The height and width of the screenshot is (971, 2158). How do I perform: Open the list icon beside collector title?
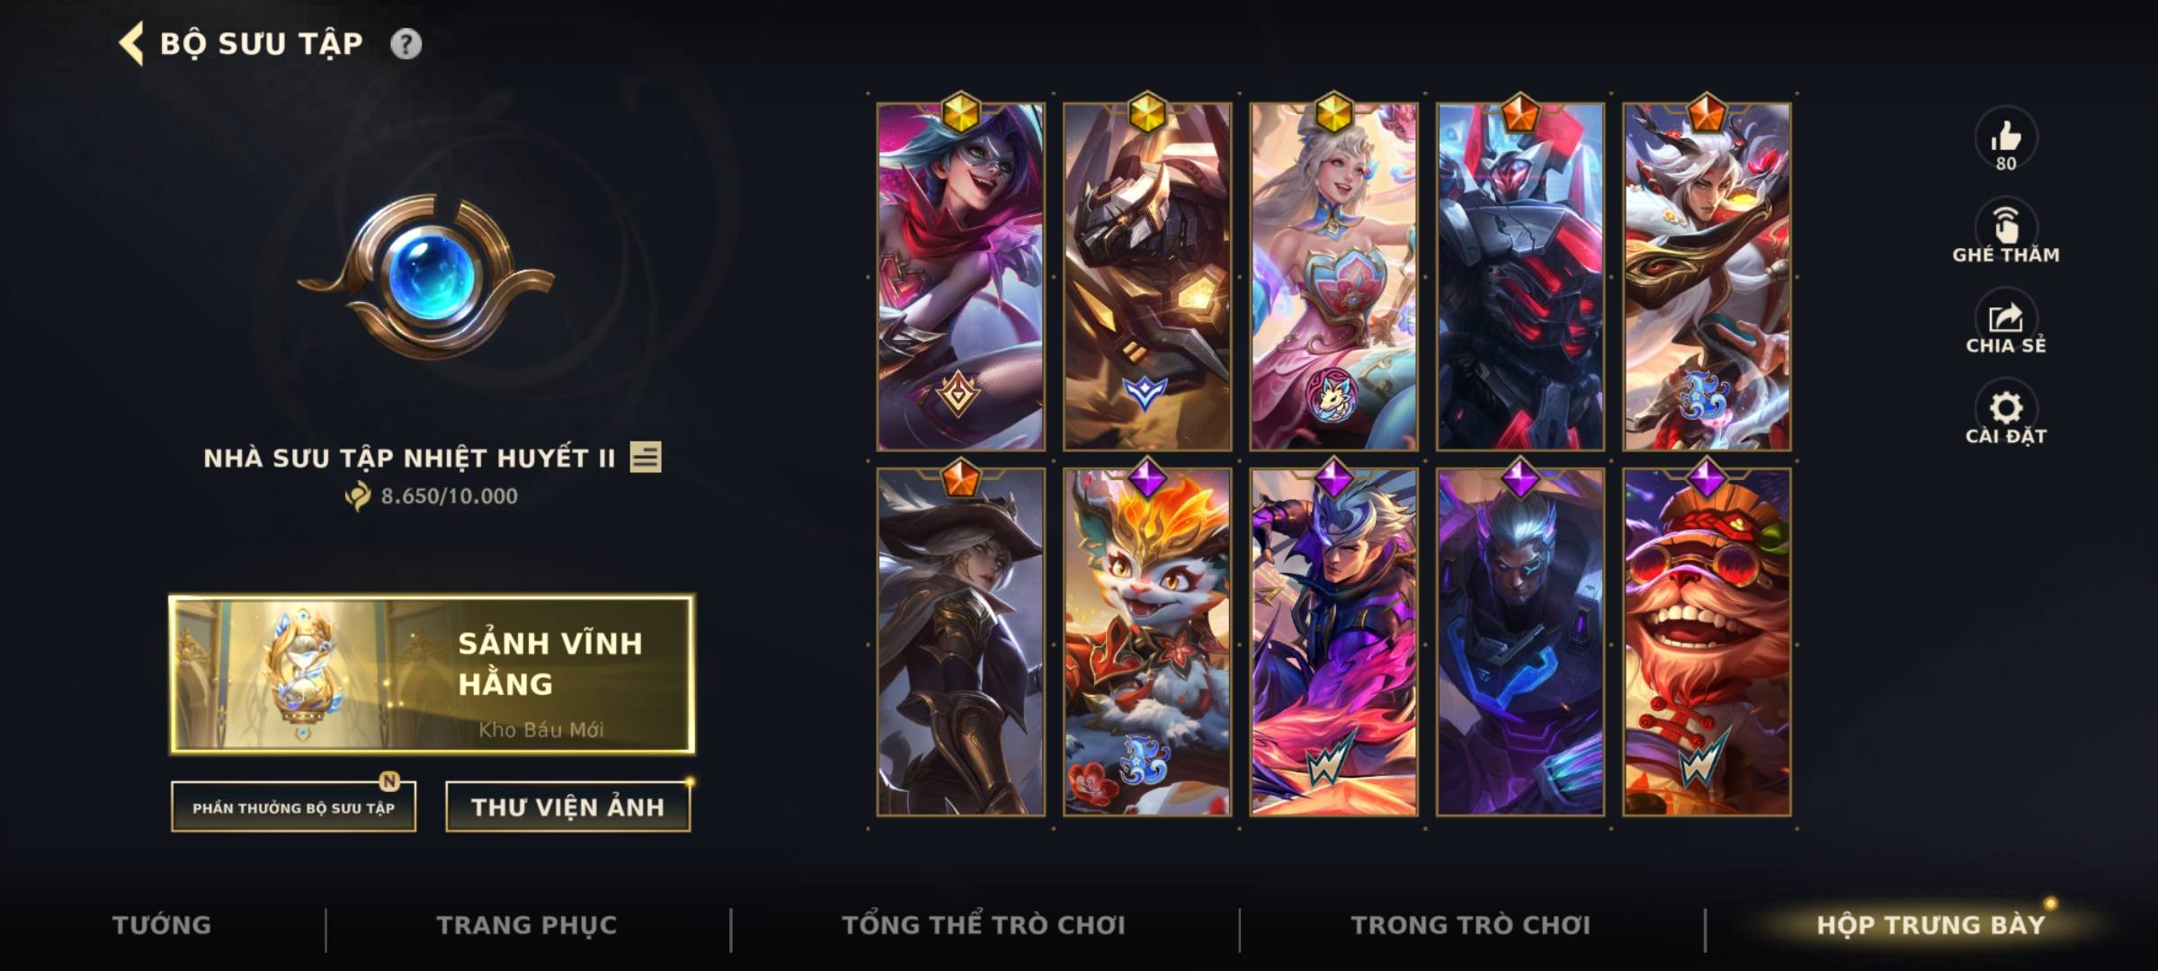[646, 457]
